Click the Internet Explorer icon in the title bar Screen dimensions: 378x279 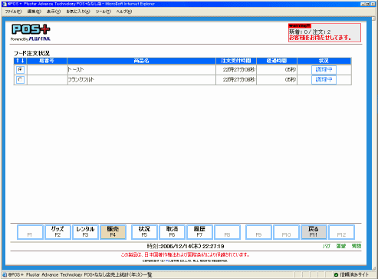coord(4,4)
